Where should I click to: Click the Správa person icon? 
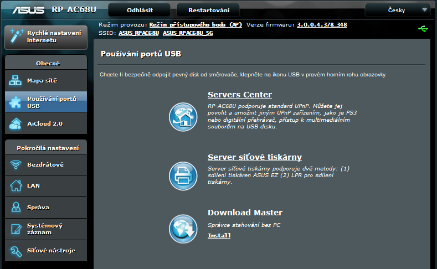click(x=16, y=207)
